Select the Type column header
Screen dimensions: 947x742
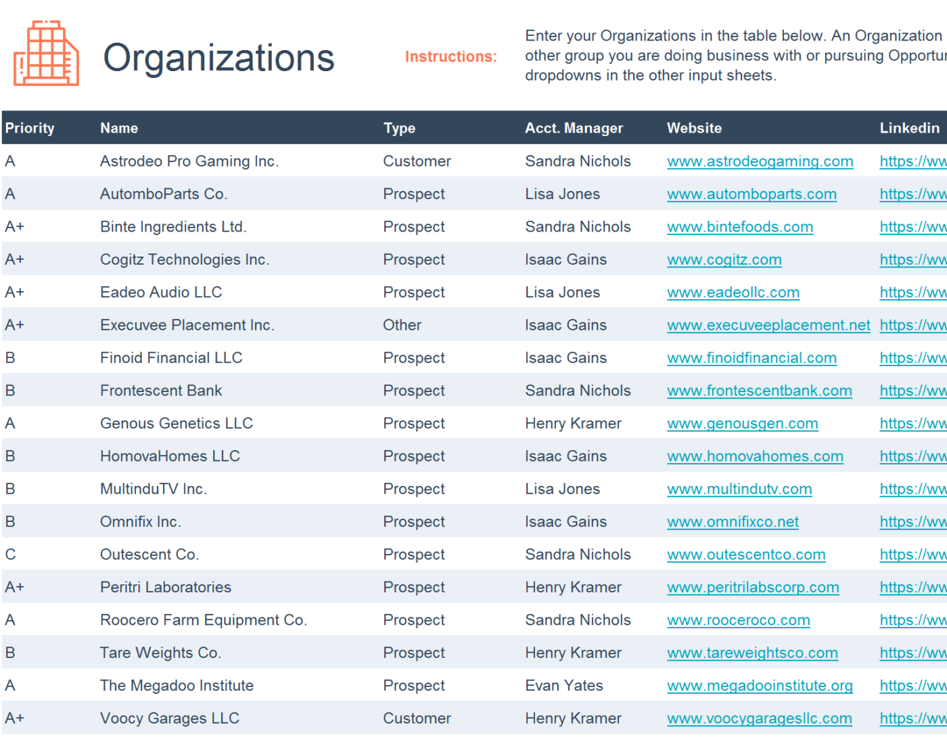399,128
